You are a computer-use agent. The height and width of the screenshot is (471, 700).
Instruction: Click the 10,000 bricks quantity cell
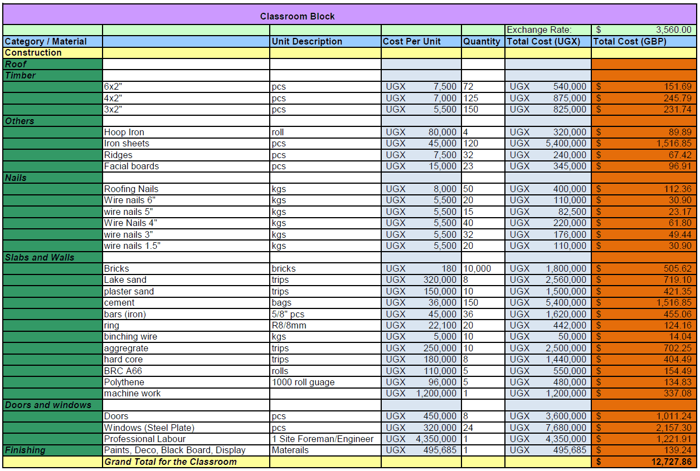click(x=483, y=268)
